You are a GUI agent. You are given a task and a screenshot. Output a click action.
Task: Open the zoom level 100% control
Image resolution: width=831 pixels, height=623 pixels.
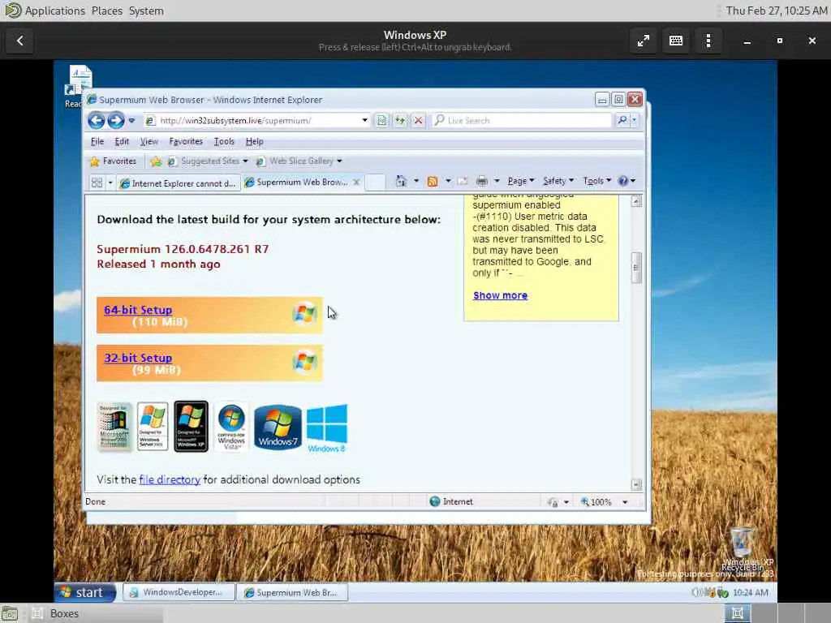point(604,501)
